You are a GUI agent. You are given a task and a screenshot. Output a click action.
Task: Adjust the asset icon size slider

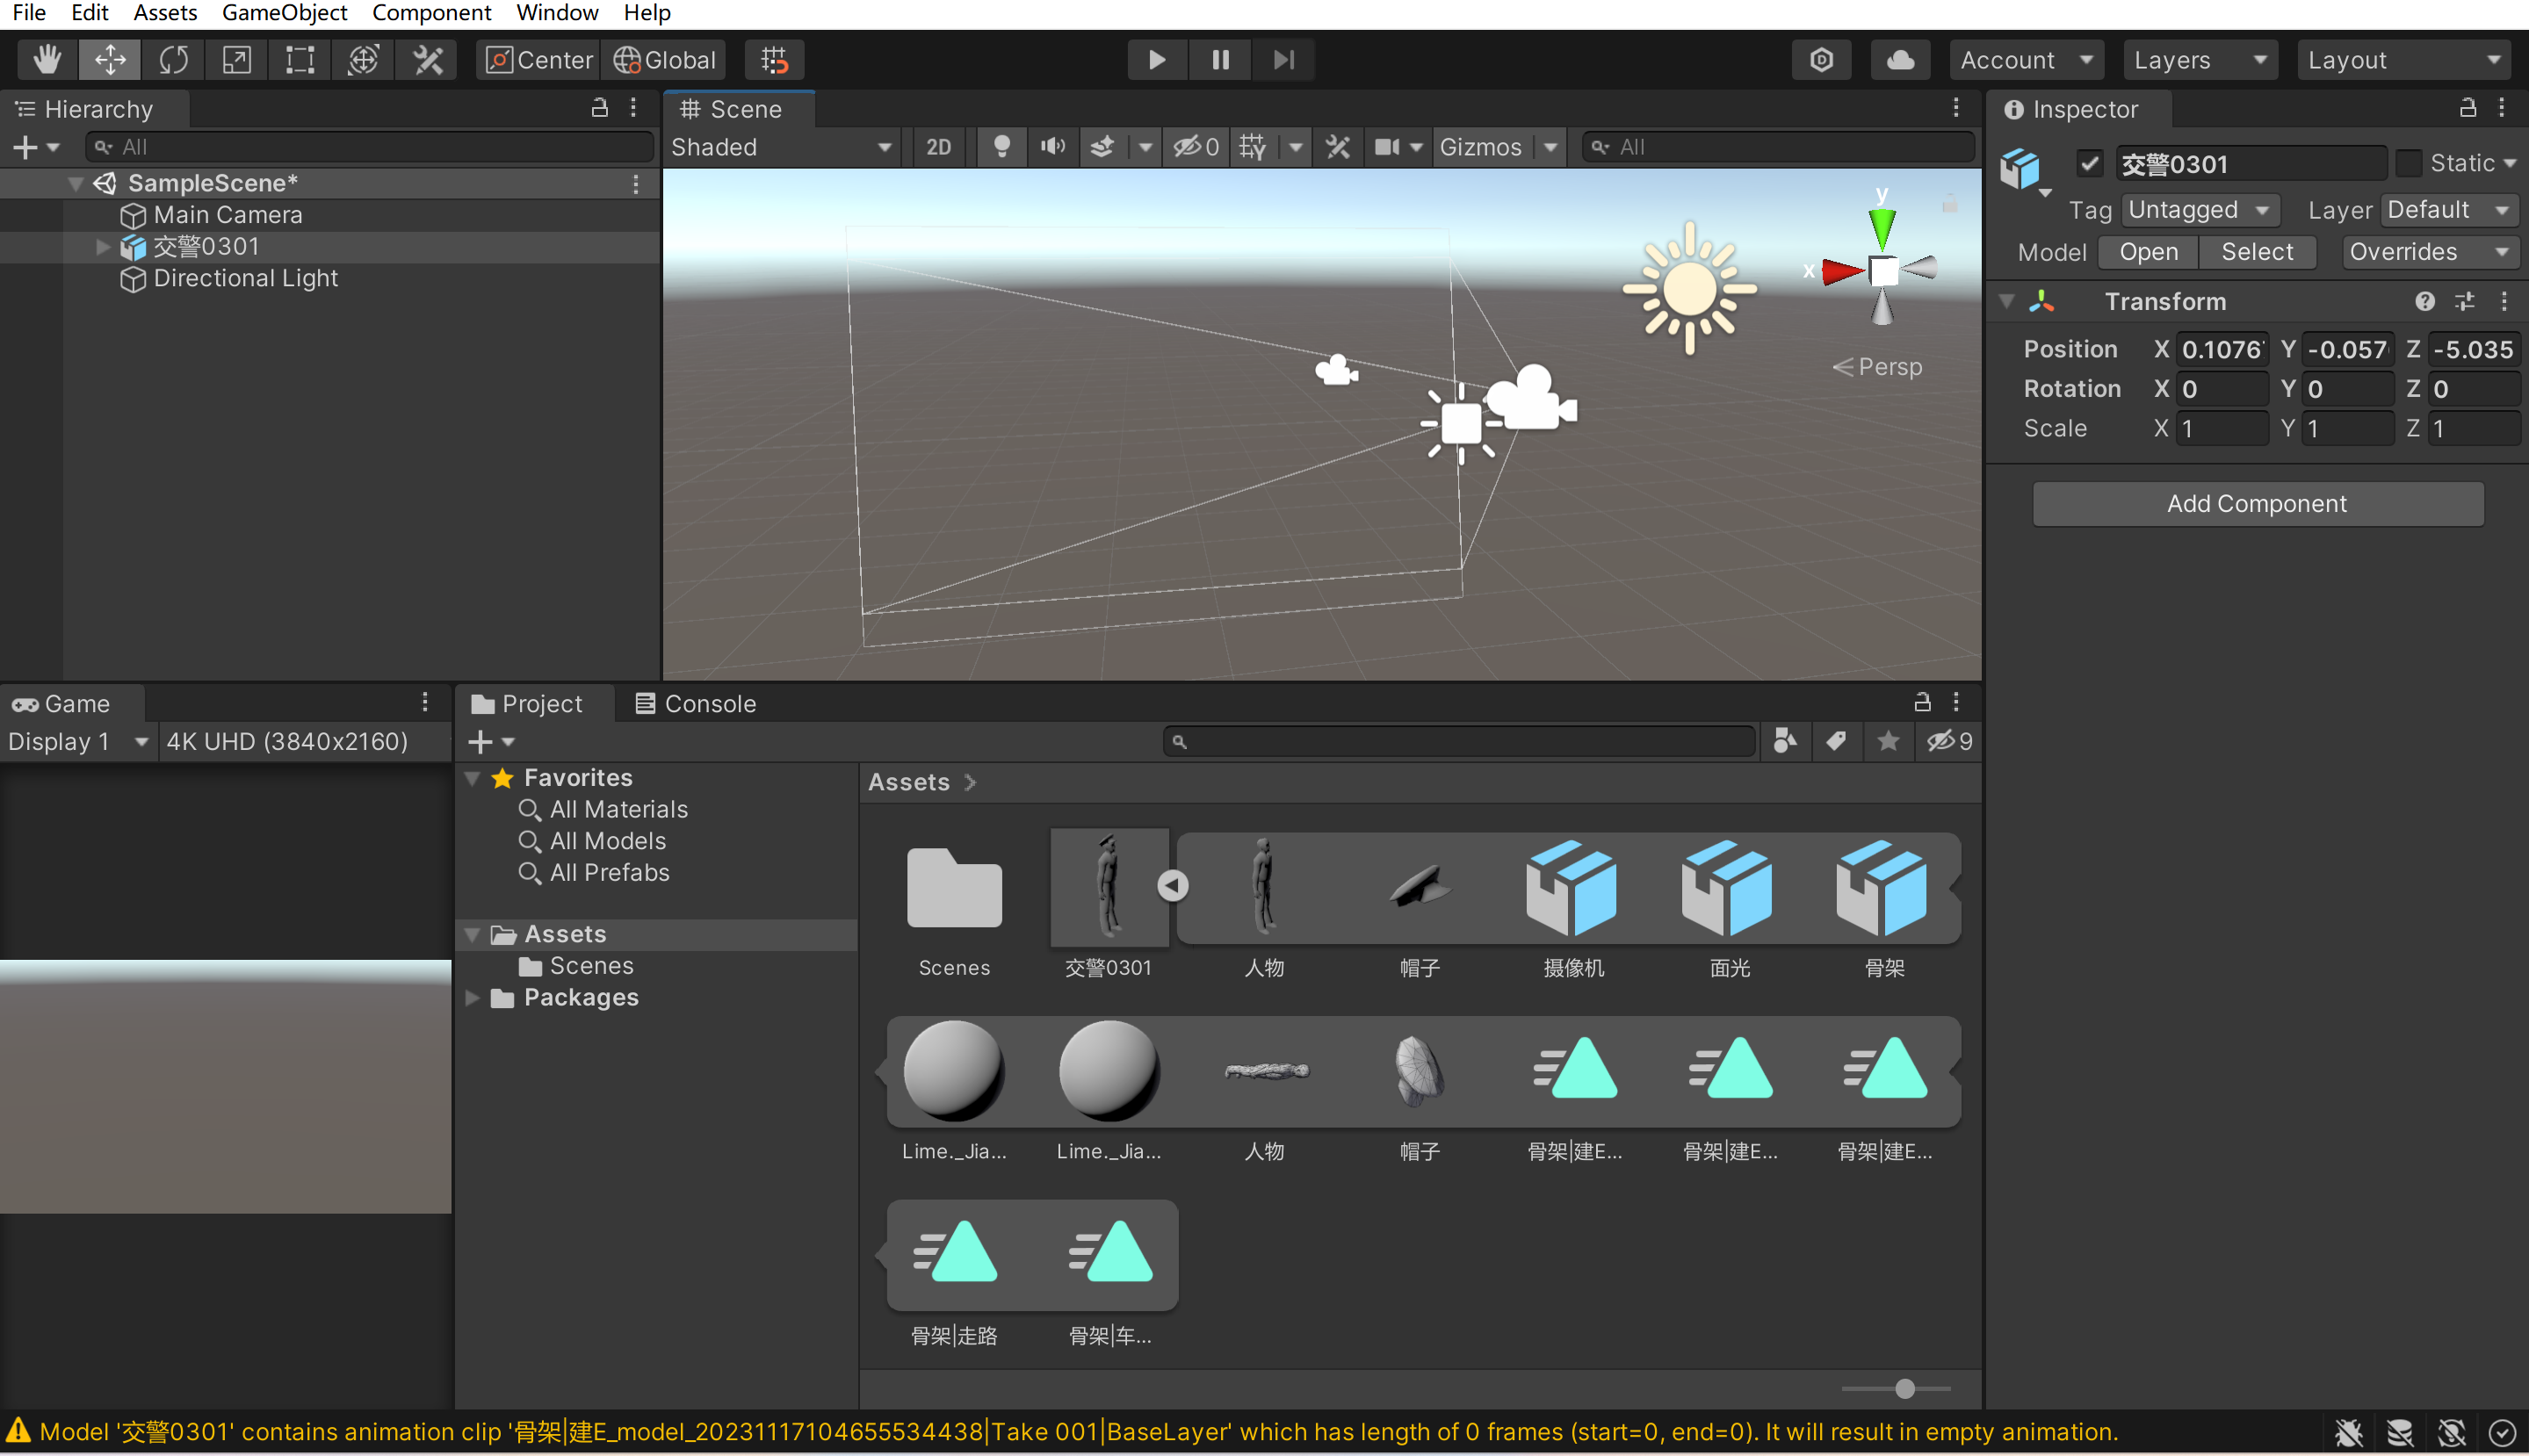[1904, 1389]
